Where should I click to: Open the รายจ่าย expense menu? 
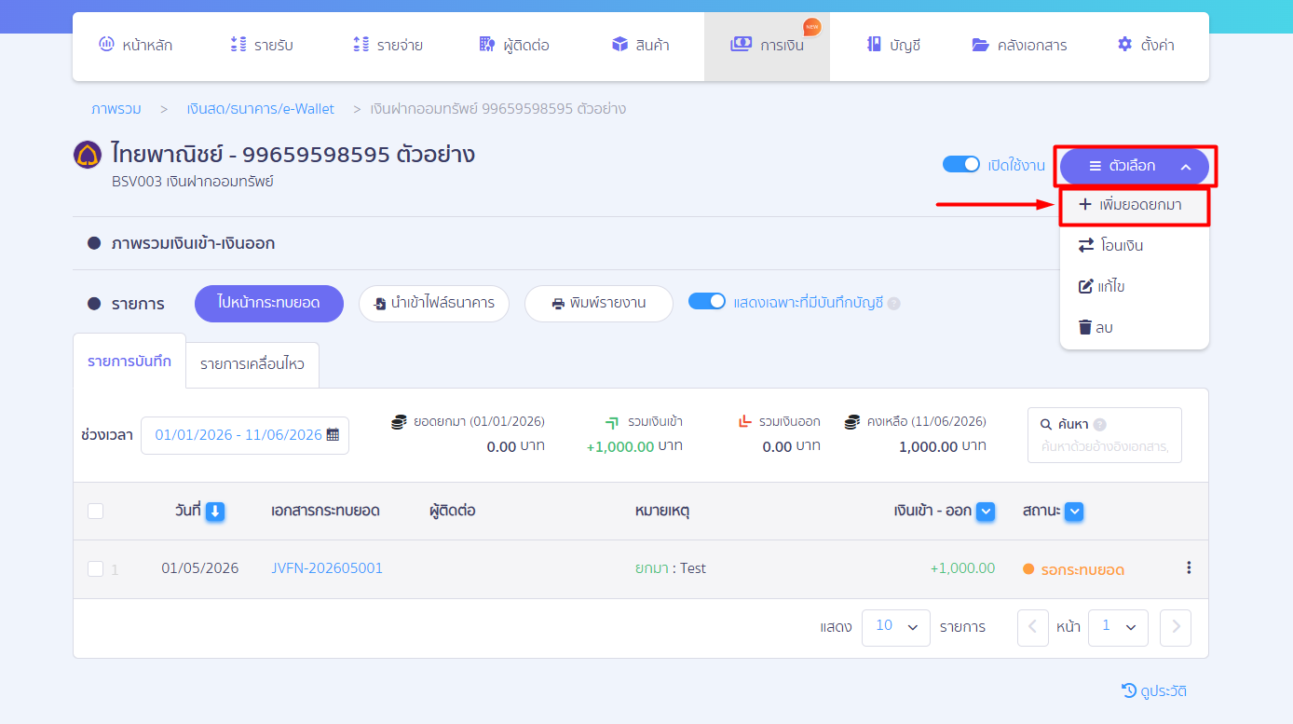pos(388,45)
